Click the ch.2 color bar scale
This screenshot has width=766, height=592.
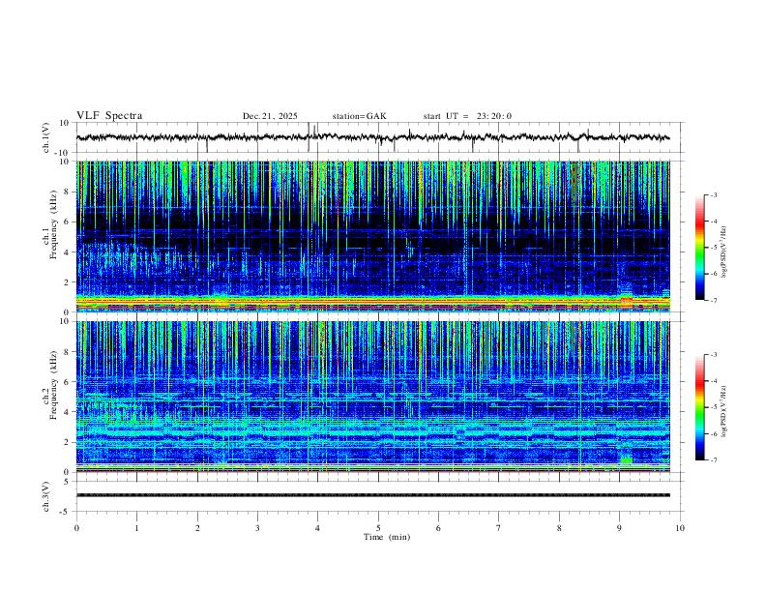(699, 407)
